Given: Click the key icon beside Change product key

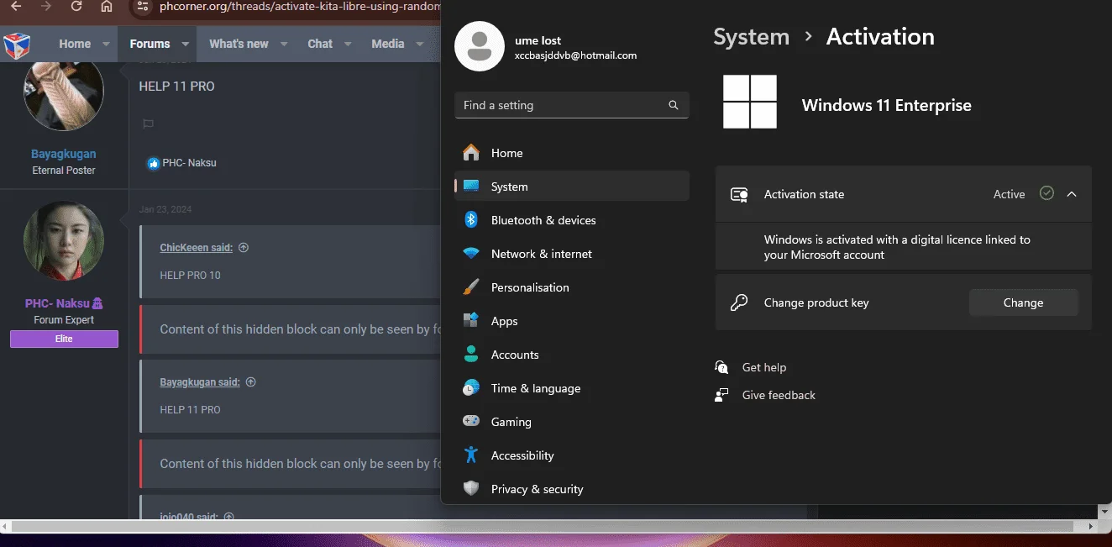Looking at the screenshot, I should [x=739, y=302].
